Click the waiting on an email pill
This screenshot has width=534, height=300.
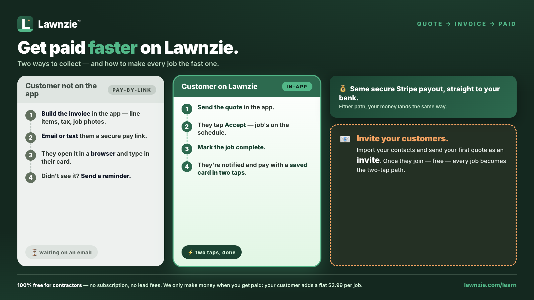[61, 252]
